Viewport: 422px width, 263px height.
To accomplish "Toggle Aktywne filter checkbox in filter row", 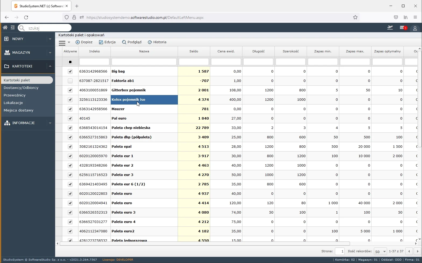I will (x=70, y=62).
